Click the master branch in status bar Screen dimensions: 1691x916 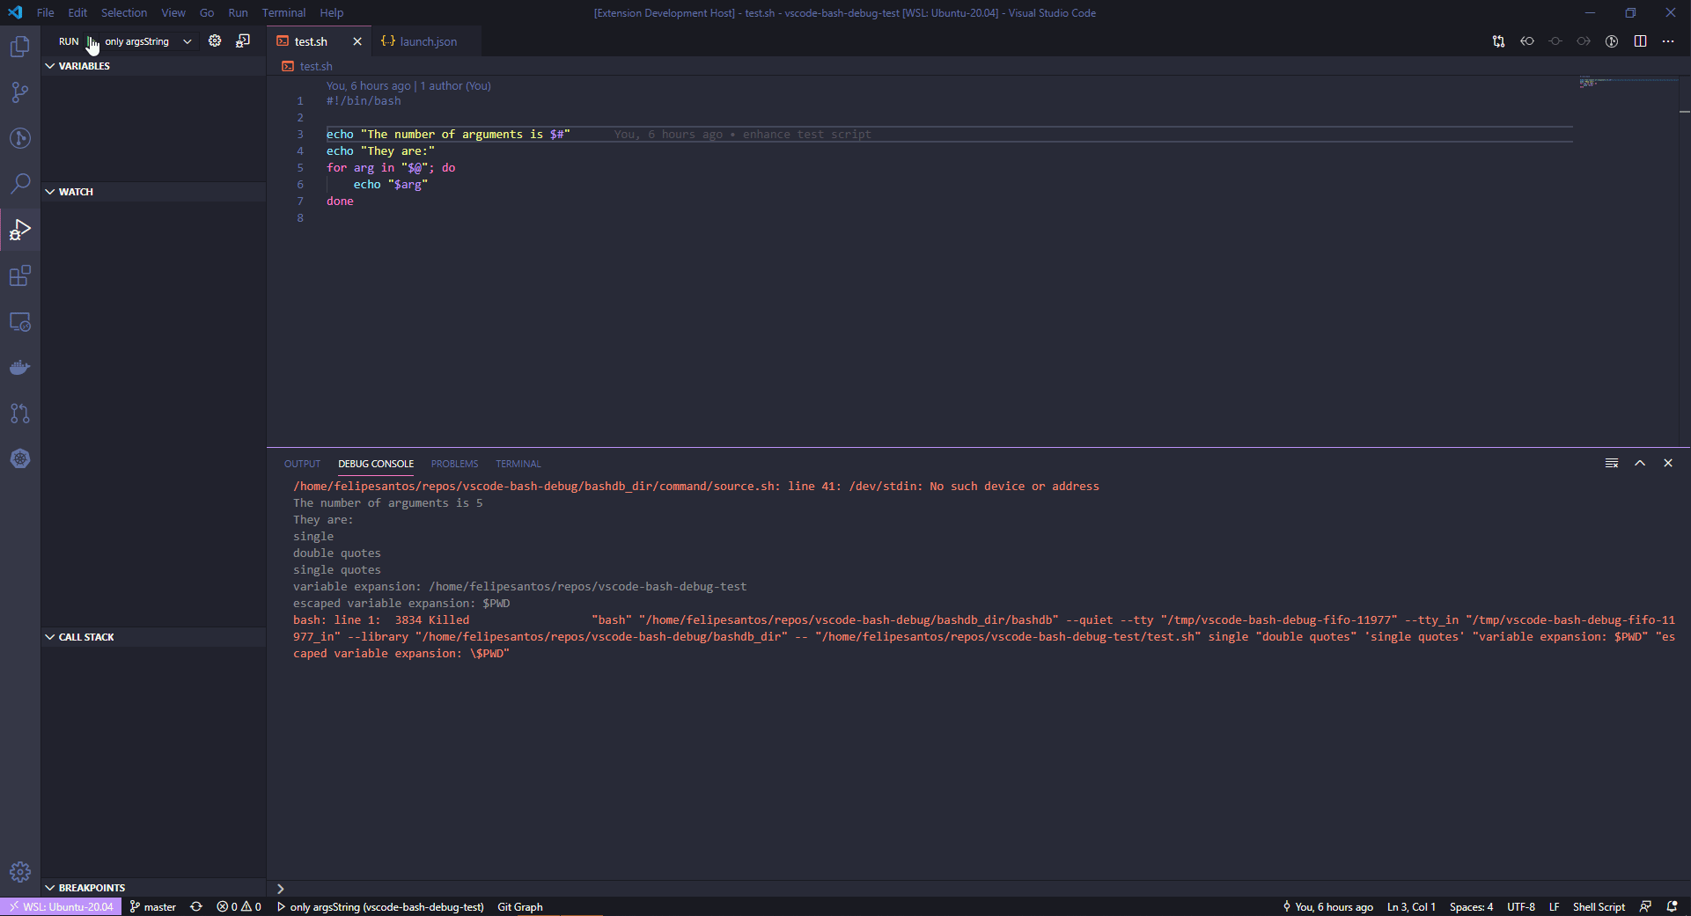pyautogui.click(x=153, y=906)
